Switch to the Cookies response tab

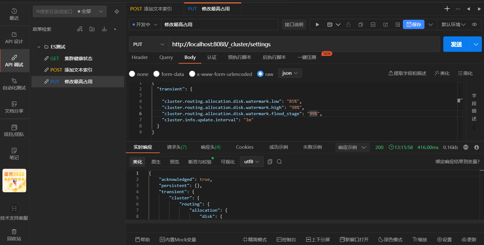point(245,147)
